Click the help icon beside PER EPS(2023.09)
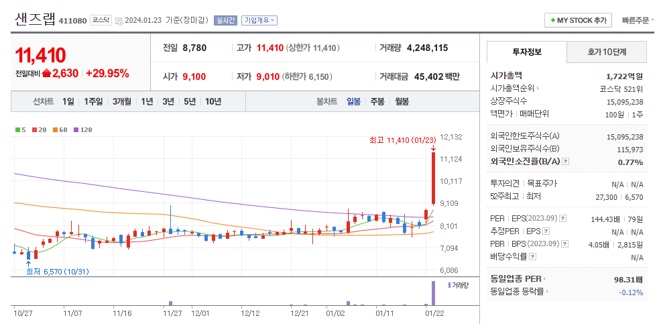This screenshot has height=324, width=659. [562, 219]
